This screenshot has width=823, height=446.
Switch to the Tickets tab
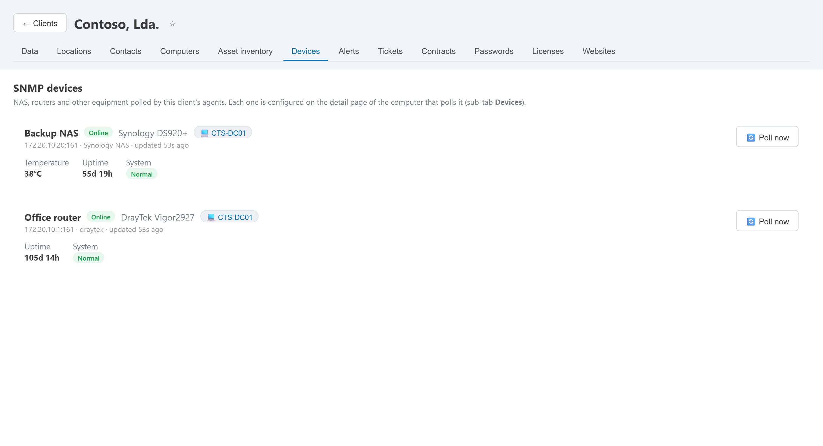tap(390, 51)
